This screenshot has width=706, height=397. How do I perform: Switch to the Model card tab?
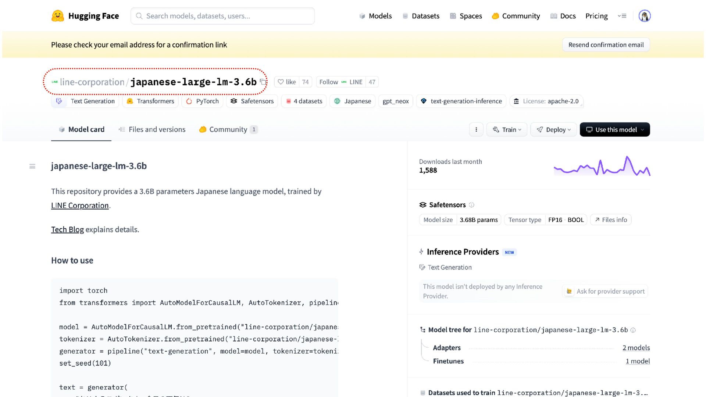(x=81, y=129)
